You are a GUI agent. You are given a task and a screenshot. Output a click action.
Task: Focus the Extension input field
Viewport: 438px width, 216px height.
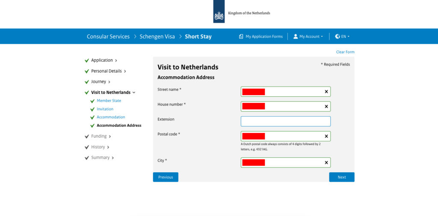click(286, 121)
